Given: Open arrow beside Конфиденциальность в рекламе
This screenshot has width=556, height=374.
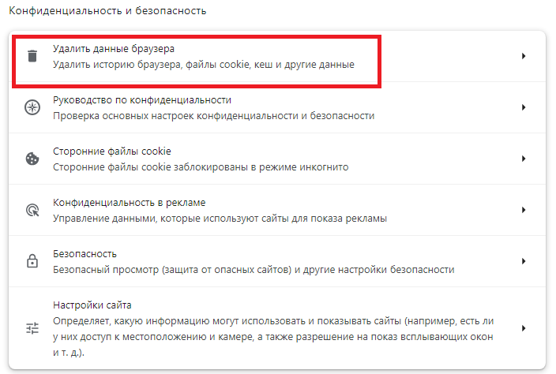Looking at the screenshot, I should 523,210.
